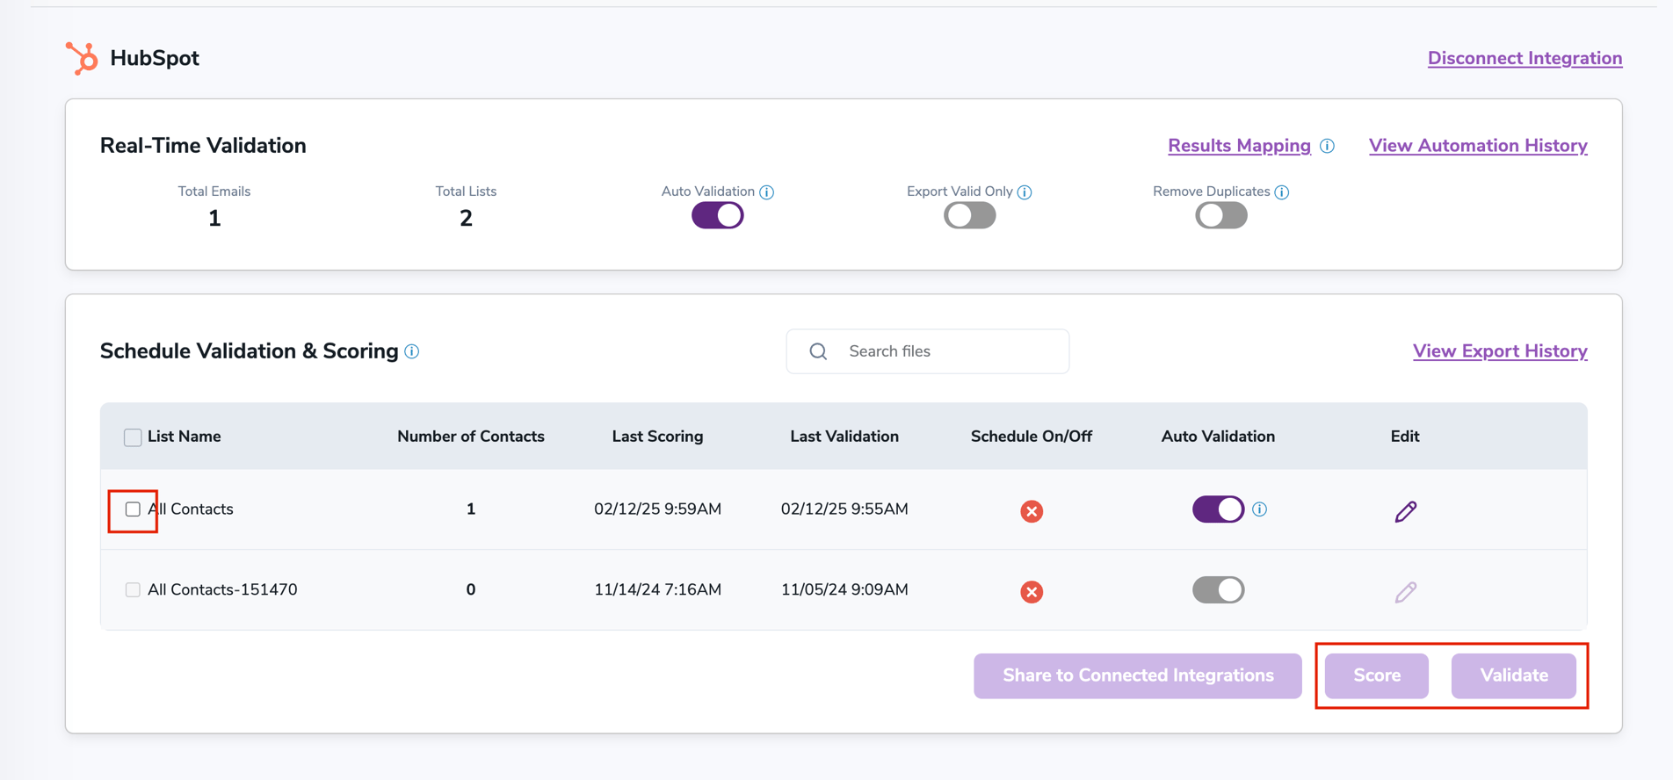Click info icon beside Remove Duplicates
The width and height of the screenshot is (1673, 780).
click(1282, 192)
